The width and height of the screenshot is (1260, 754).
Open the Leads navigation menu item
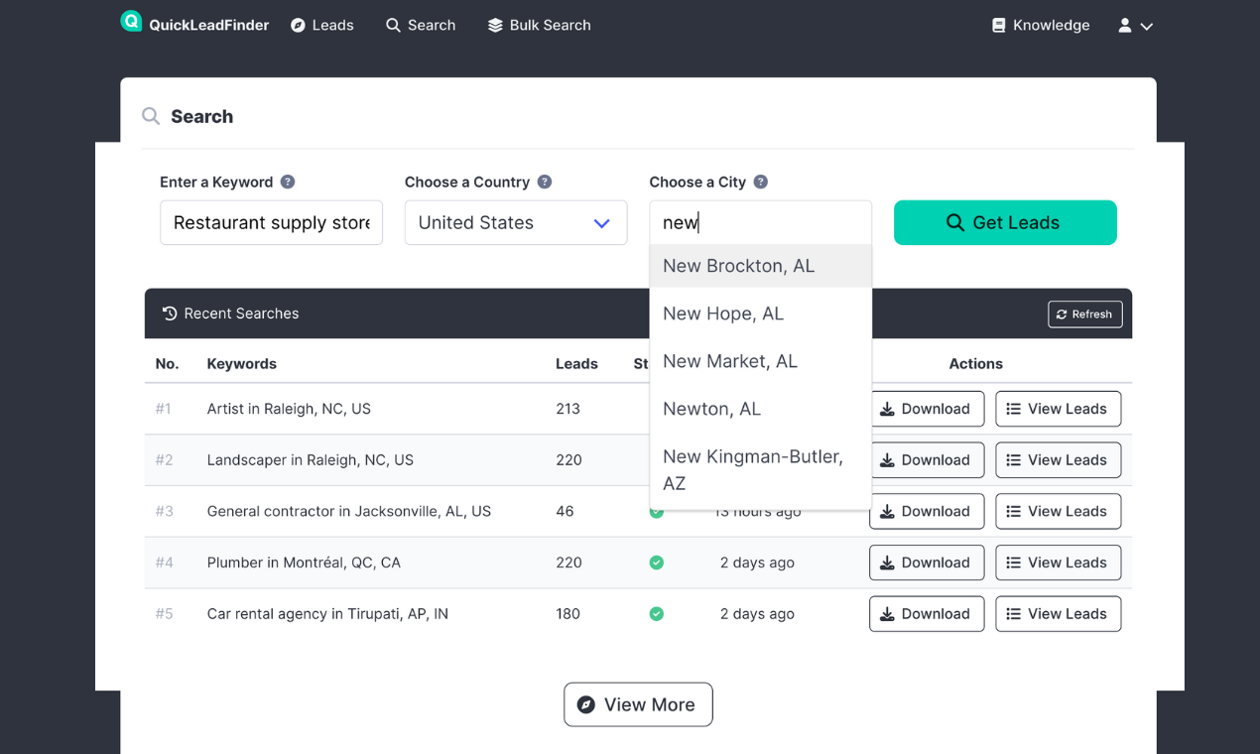tap(322, 26)
